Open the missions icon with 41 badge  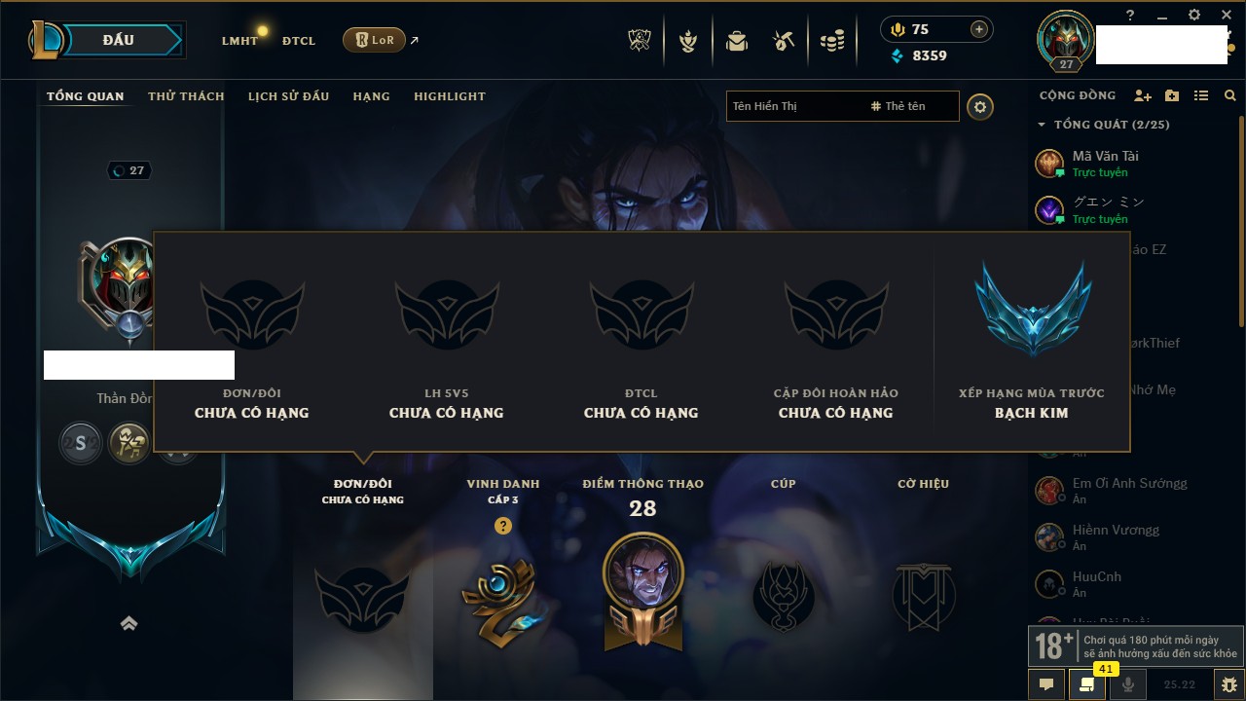tap(1087, 684)
